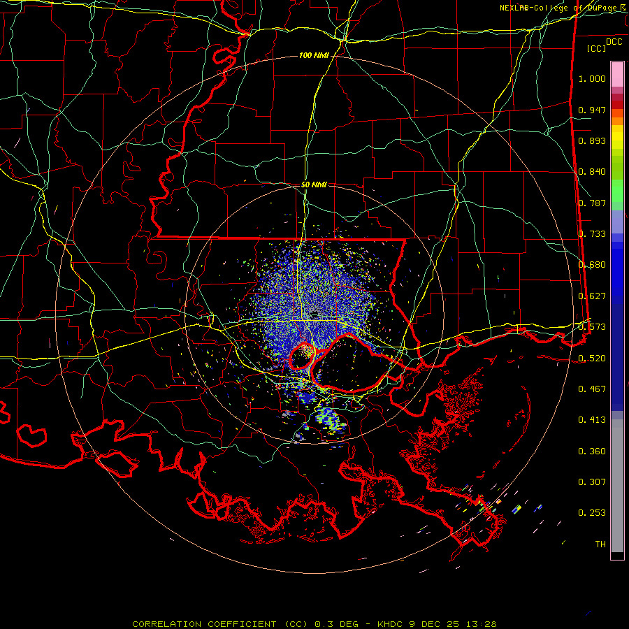This screenshot has width=629, height=629.
Task: Click the 0.733 scale value
Action: pyautogui.click(x=592, y=234)
